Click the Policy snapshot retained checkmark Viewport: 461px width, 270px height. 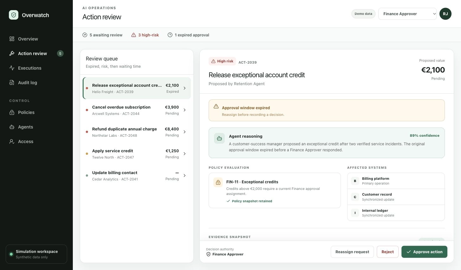[x=228, y=201]
